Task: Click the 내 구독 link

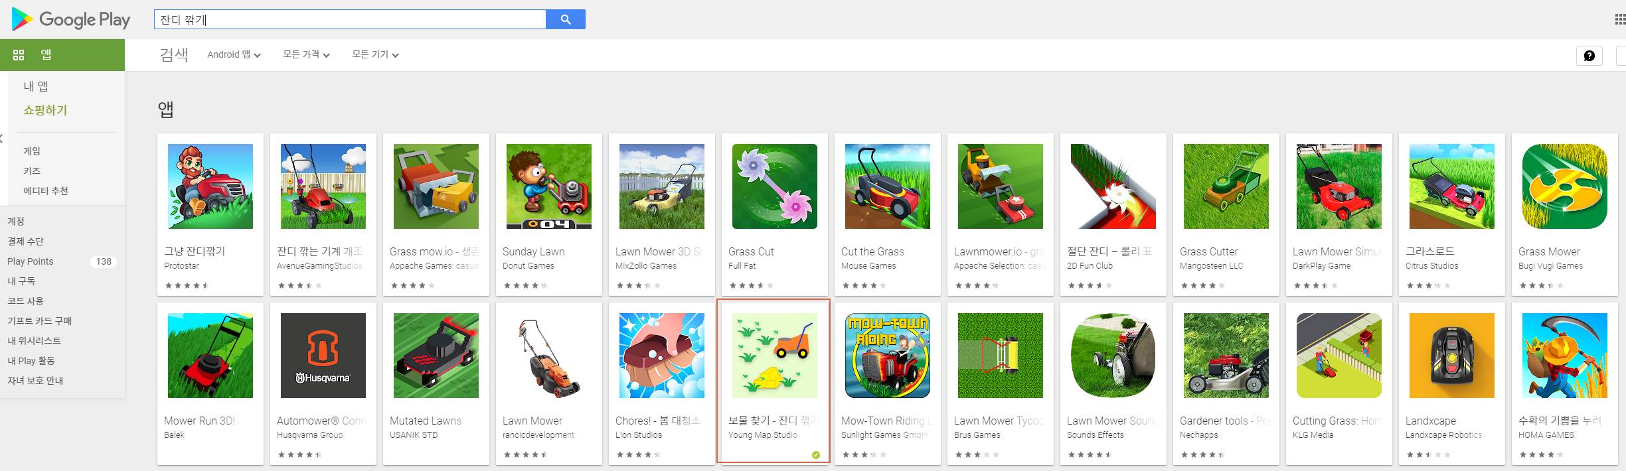Action: point(21,281)
